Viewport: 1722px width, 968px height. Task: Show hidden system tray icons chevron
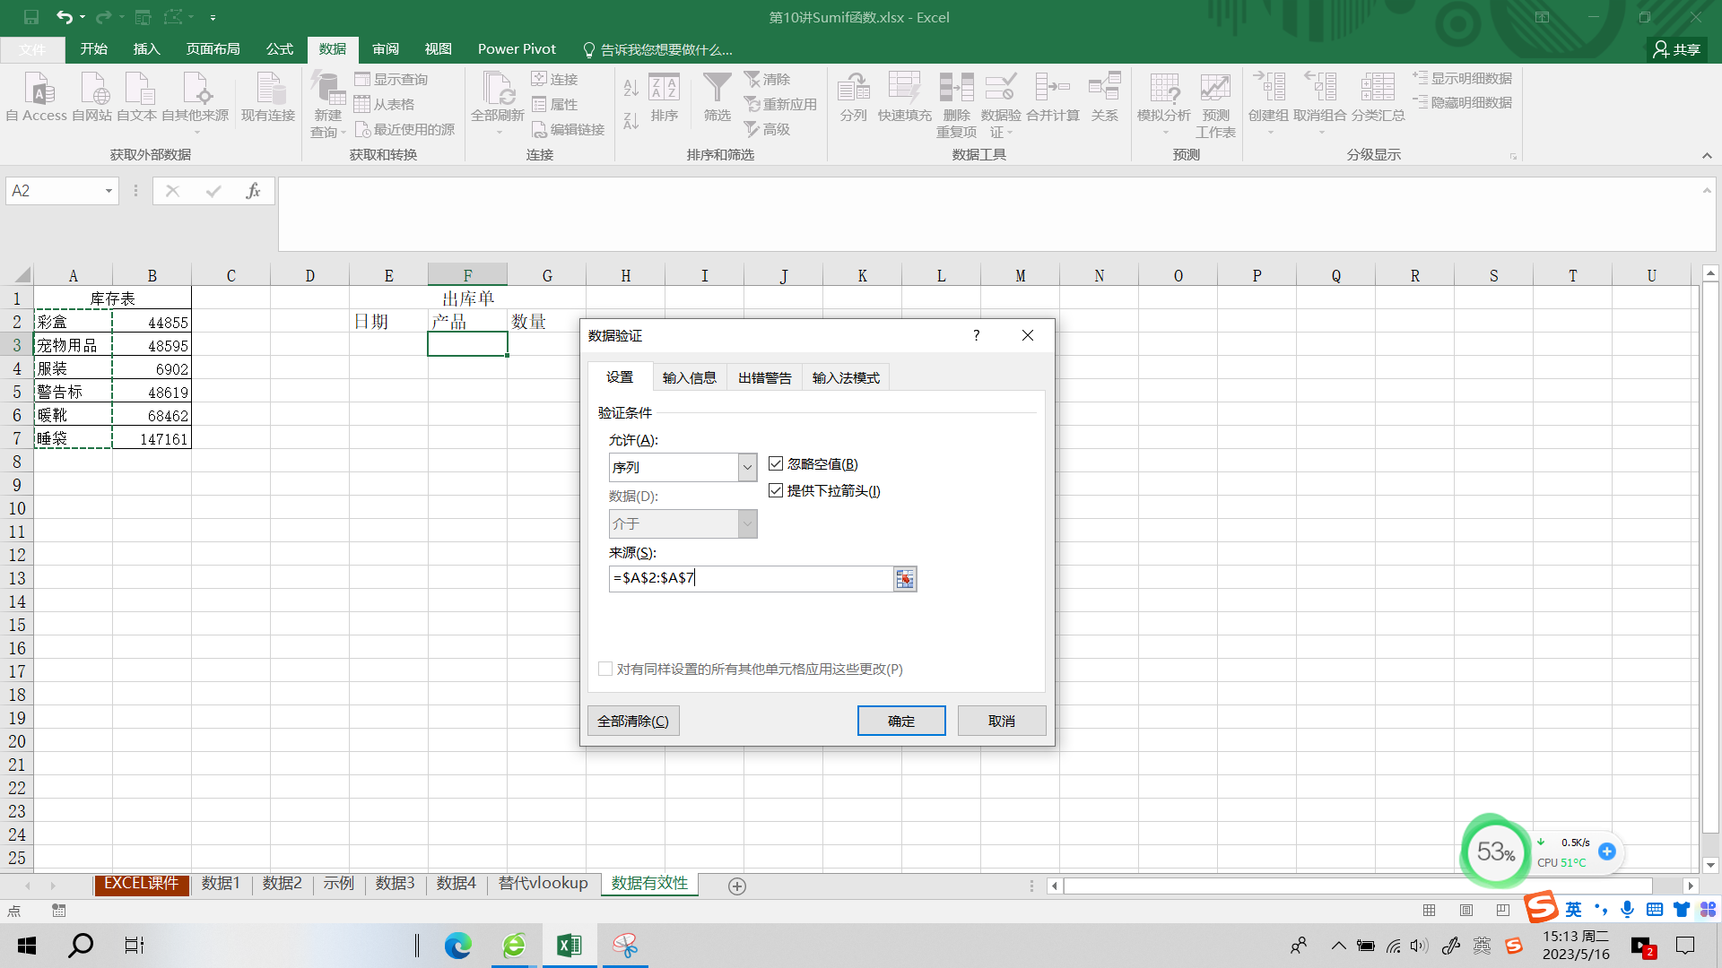tap(1338, 946)
